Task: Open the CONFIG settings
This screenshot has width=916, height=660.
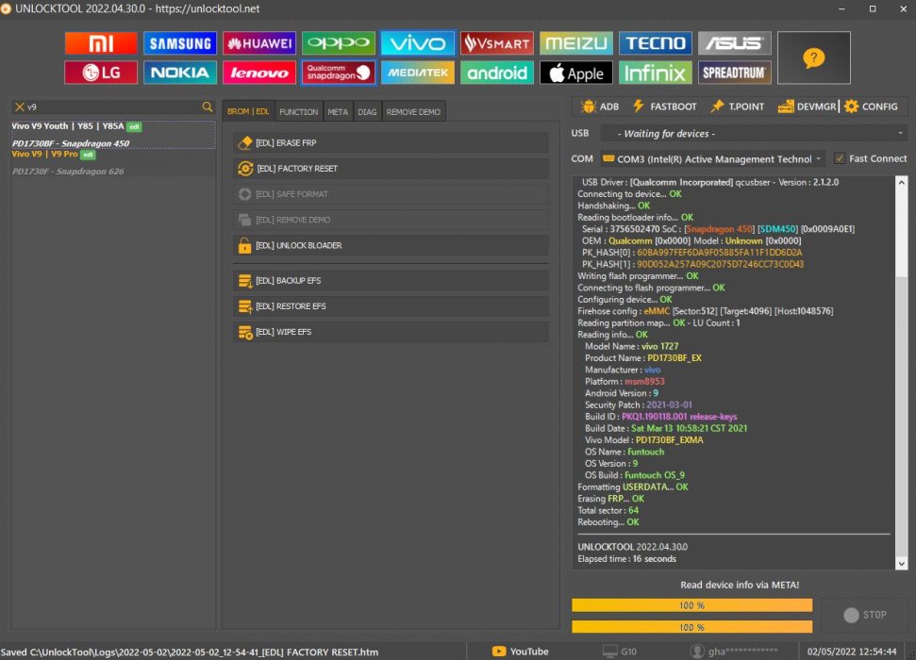Action: [x=871, y=107]
